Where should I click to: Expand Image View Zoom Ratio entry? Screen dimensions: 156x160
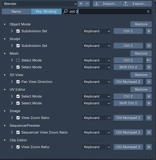[x=12, y=118]
